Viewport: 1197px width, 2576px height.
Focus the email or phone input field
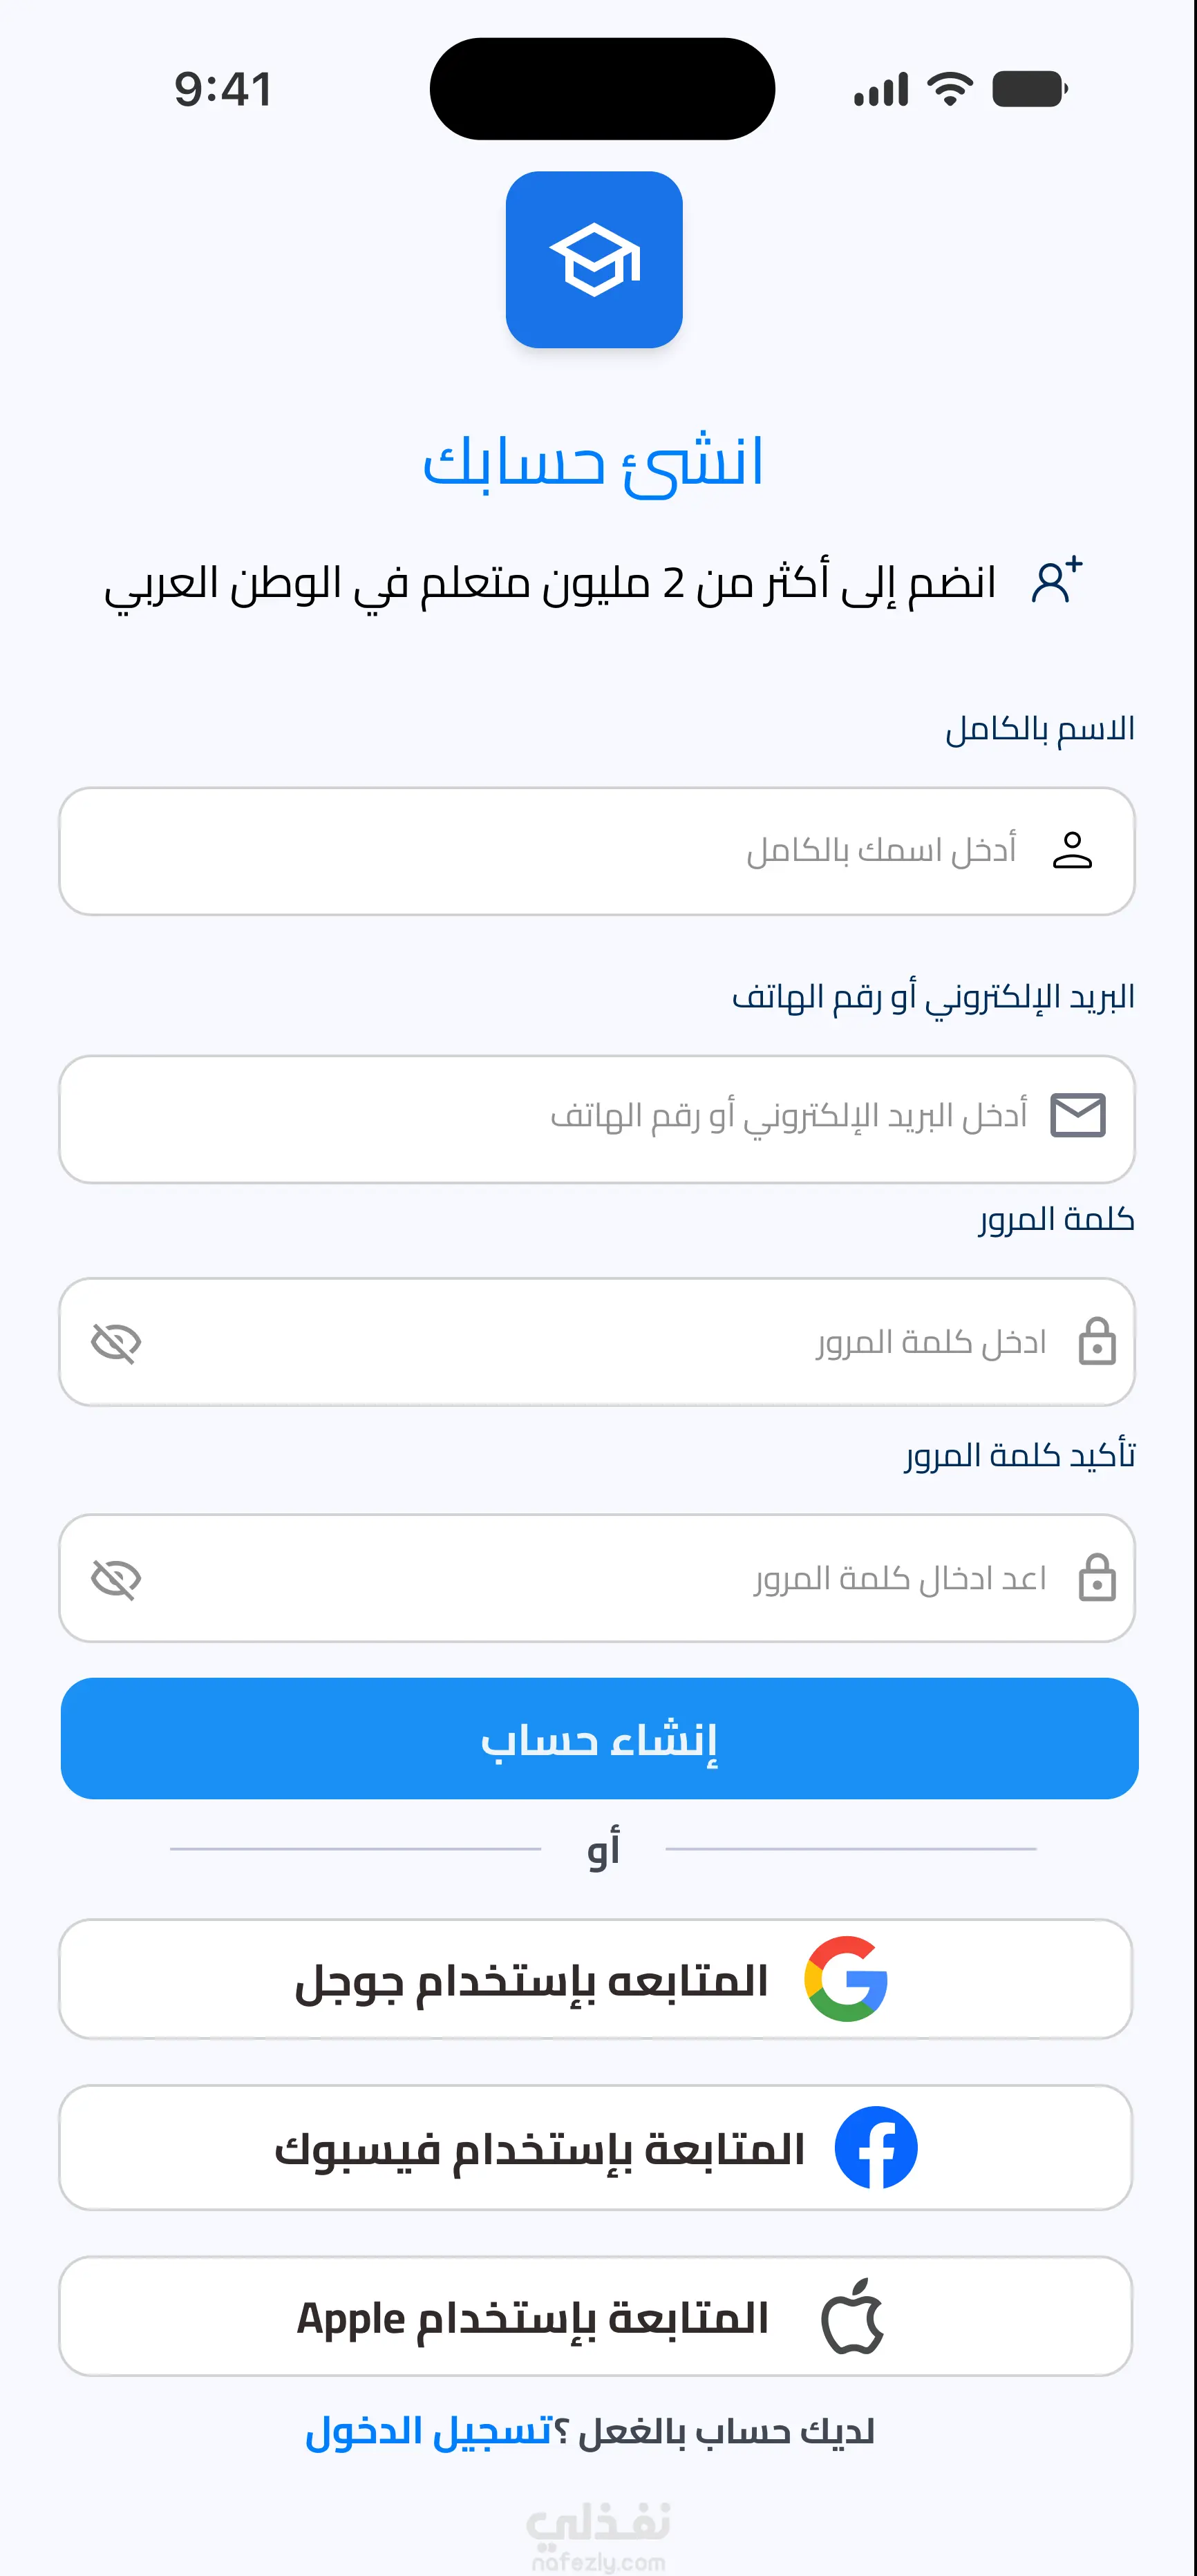(597, 1119)
